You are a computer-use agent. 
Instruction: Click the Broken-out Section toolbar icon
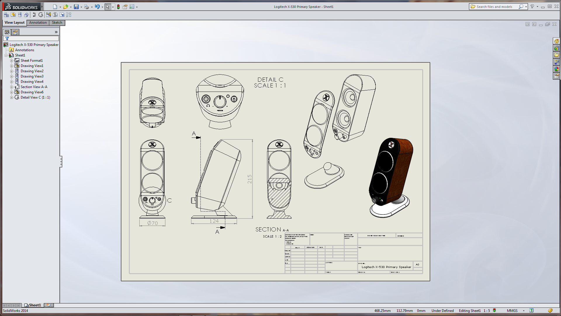click(49, 15)
